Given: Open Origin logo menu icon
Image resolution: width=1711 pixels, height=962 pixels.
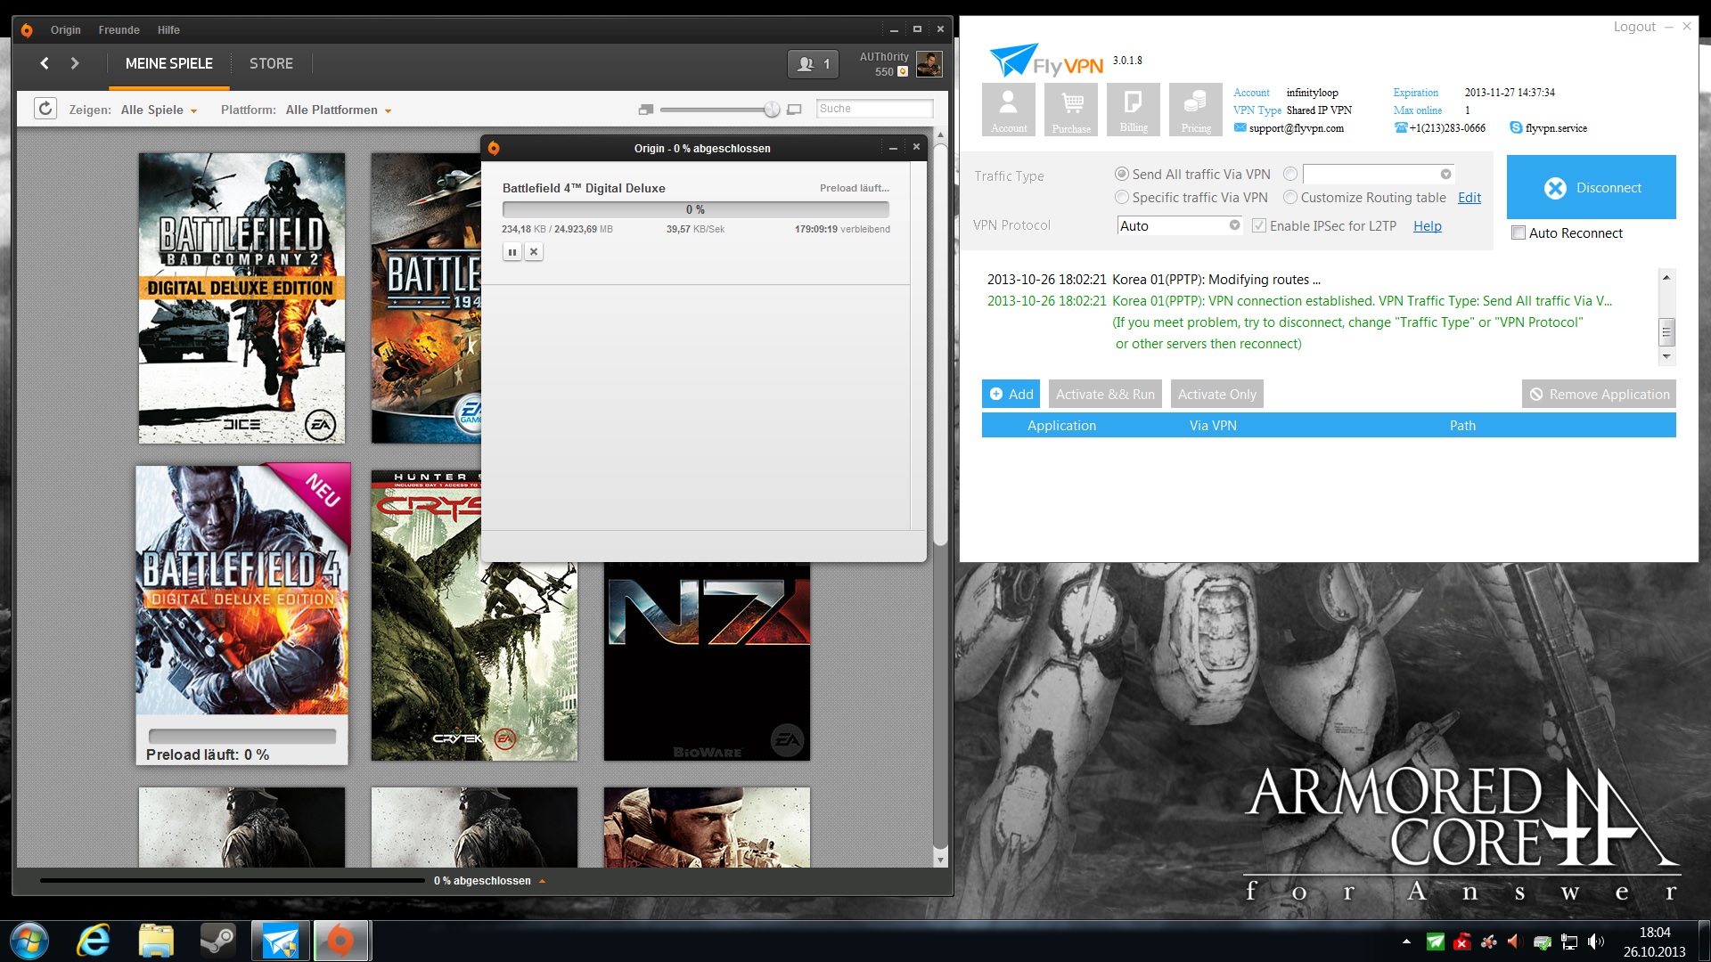Looking at the screenshot, I should click(27, 30).
